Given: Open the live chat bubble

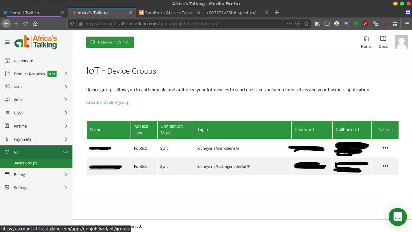Looking at the screenshot, I should (x=398, y=217).
